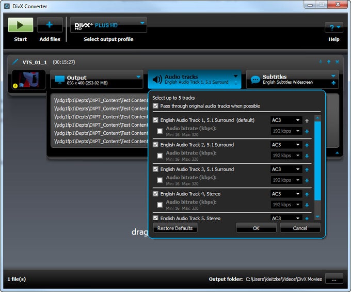Click the monitor icon in the Output panel
The width and height of the screenshot is (351, 292).
point(59,80)
